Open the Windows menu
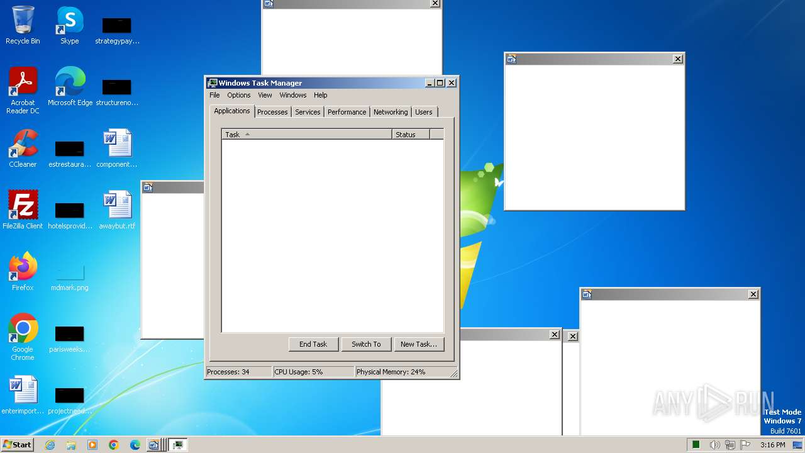Screen dimensions: 805x453 (293, 95)
